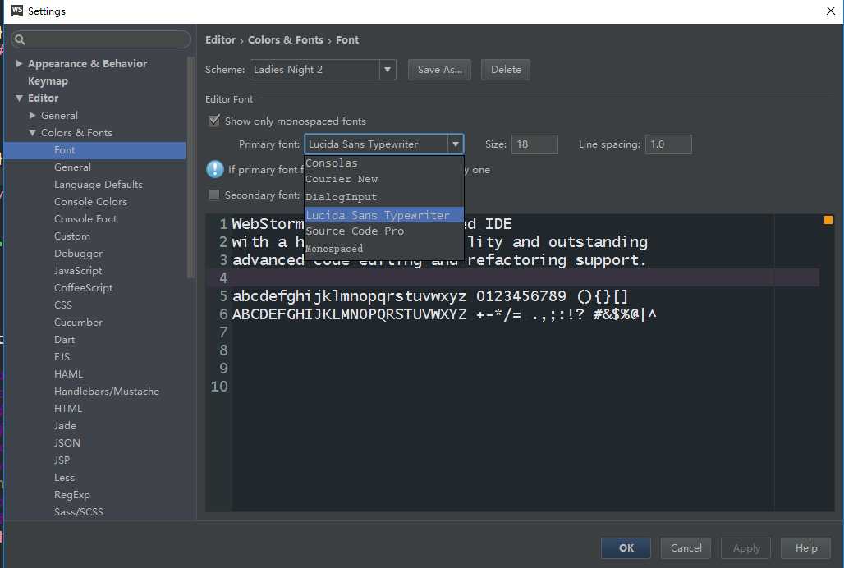This screenshot has width=844, height=568.
Task: Click the search magnifier icon in settings
Action: coord(20,39)
